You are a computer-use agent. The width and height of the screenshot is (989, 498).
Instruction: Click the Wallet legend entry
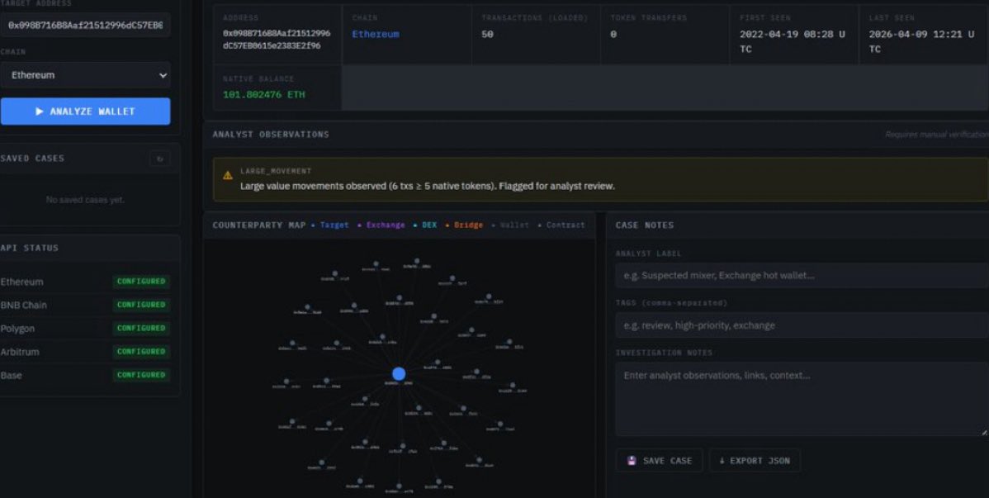(510, 225)
